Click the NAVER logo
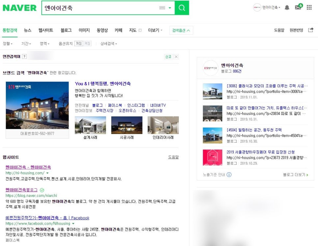Viewport: 318px width, 246px height. coord(20,8)
